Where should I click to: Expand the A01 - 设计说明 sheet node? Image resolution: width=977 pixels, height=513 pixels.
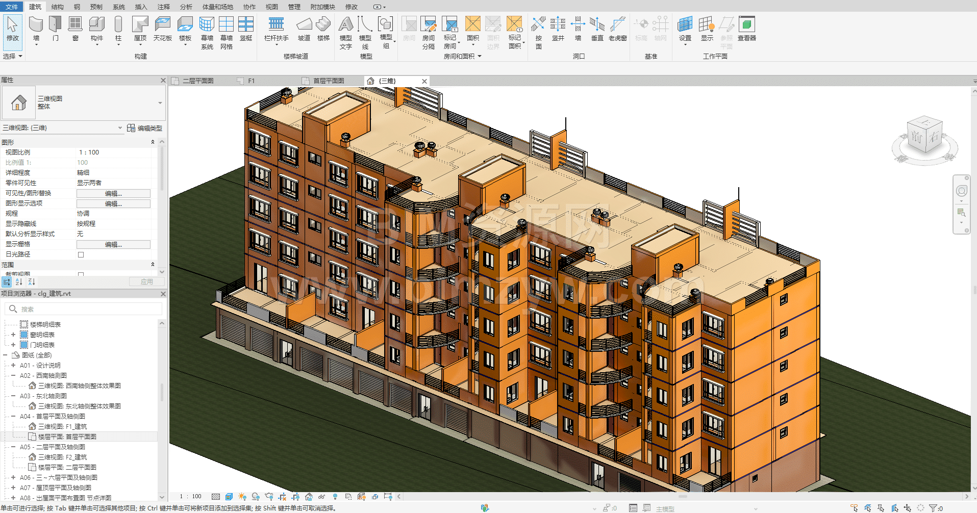[x=13, y=365]
